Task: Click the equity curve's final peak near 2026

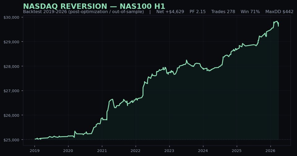Action: tap(277, 21)
